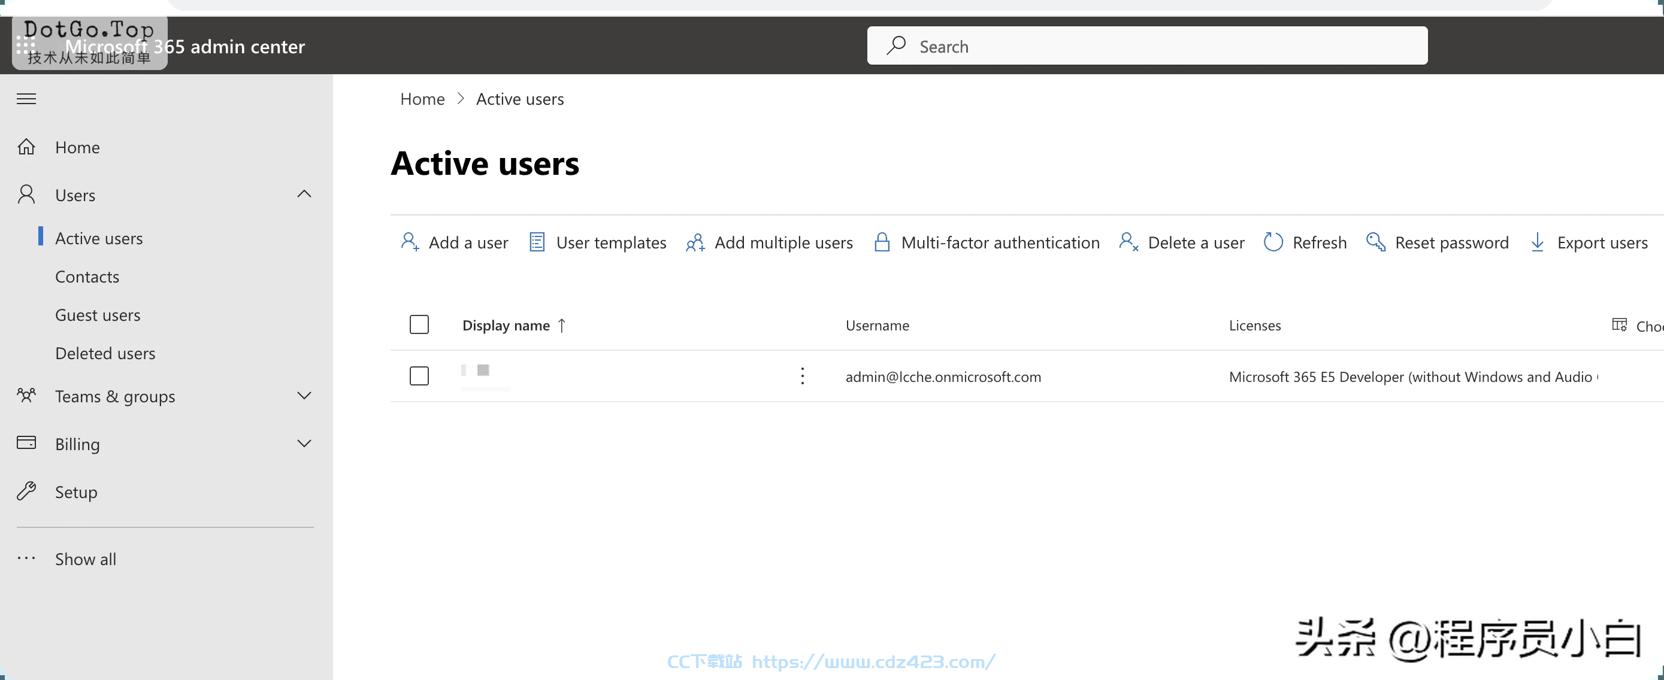This screenshot has width=1664, height=680.
Task: Click Add multiple users button label
Action: pyautogui.click(x=783, y=243)
